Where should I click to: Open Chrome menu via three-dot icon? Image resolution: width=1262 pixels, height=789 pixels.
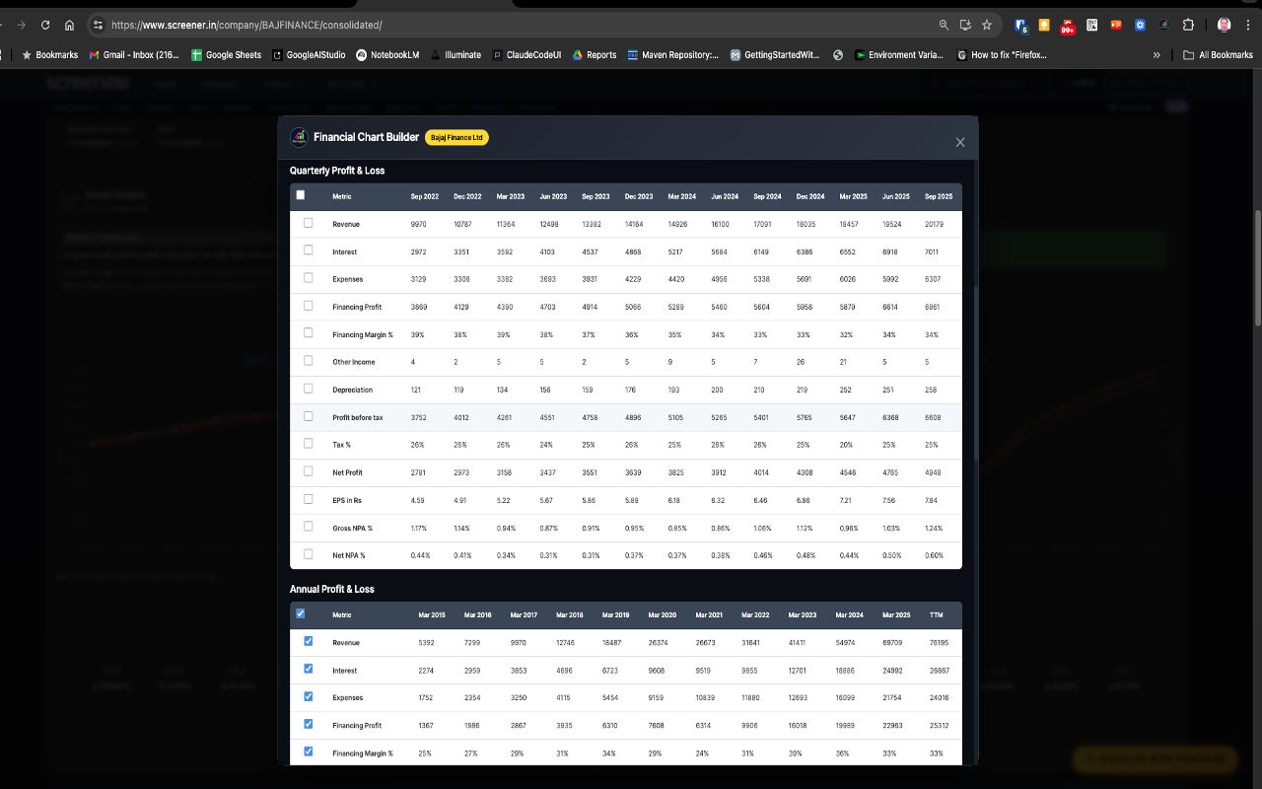(x=1247, y=25)
